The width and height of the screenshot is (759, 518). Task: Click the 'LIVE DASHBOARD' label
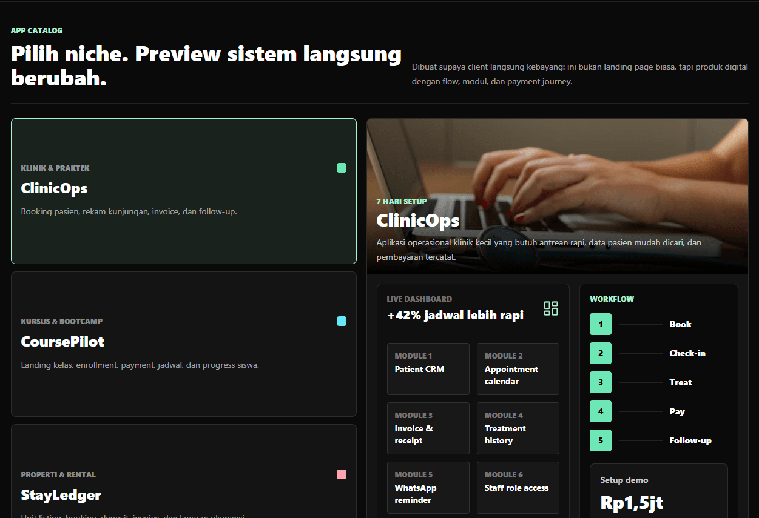(x=419, y=299)
